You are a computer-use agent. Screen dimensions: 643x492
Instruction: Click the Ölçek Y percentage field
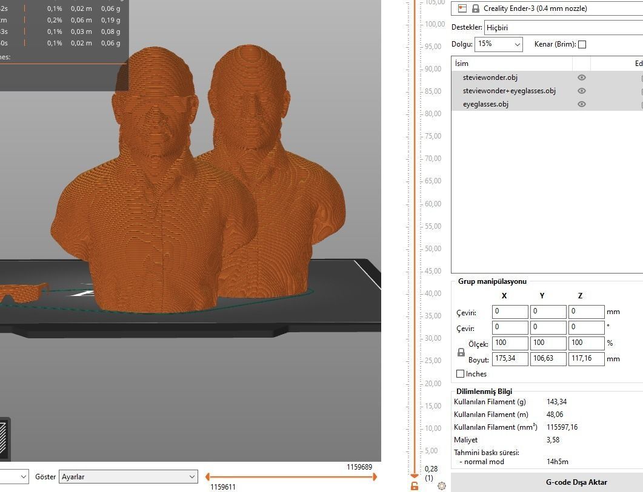tap(548, 343)
